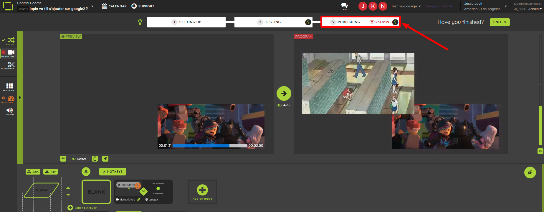Mute the preview audio speaker button
The height and width of the screenshot is (212, 544).
(63, 159)
